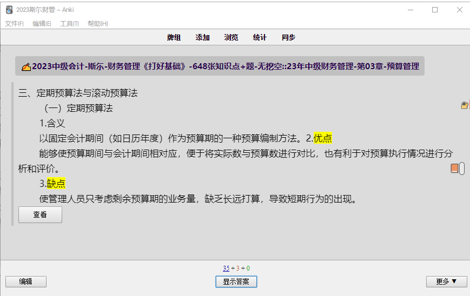Click the pencil icon beside the deck title
Viewport: 470px width, 296px height.
[26, 66]
